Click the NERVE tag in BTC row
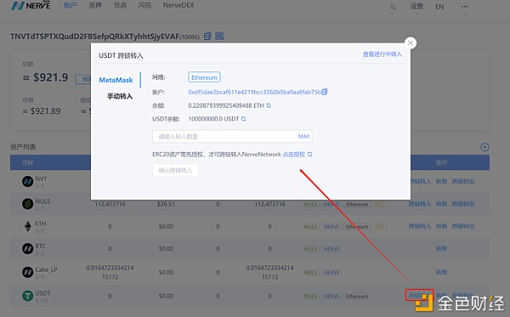 pos(331,249)
